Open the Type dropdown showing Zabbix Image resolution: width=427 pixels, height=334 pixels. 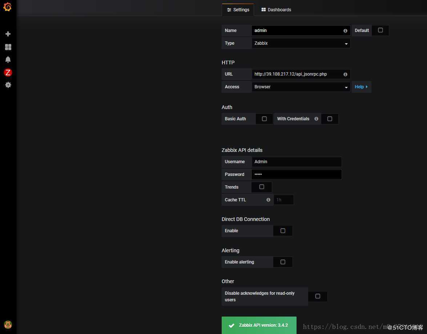pyautogui.click(x=301, y=43)
